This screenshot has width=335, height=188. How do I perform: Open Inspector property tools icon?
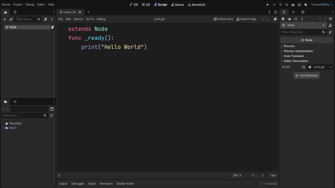330,32
